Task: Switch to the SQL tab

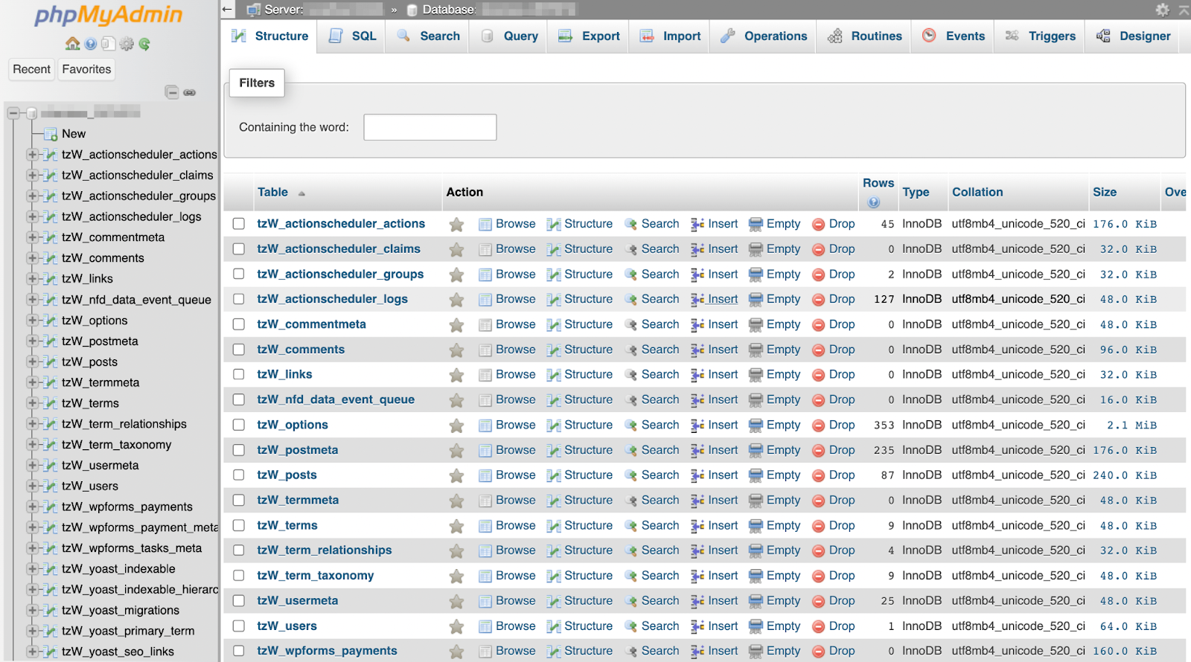Action: 352,36
